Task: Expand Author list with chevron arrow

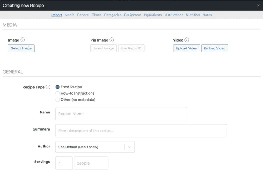Action: click(x=130, y=147)
